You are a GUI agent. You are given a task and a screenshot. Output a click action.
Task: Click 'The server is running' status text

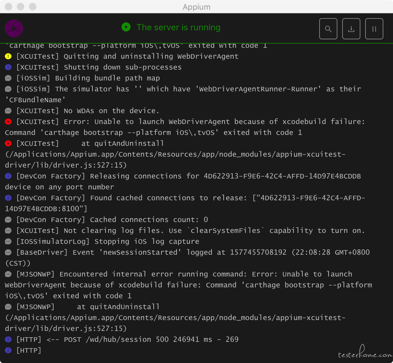pyautogui.click(x=178, y=27)
